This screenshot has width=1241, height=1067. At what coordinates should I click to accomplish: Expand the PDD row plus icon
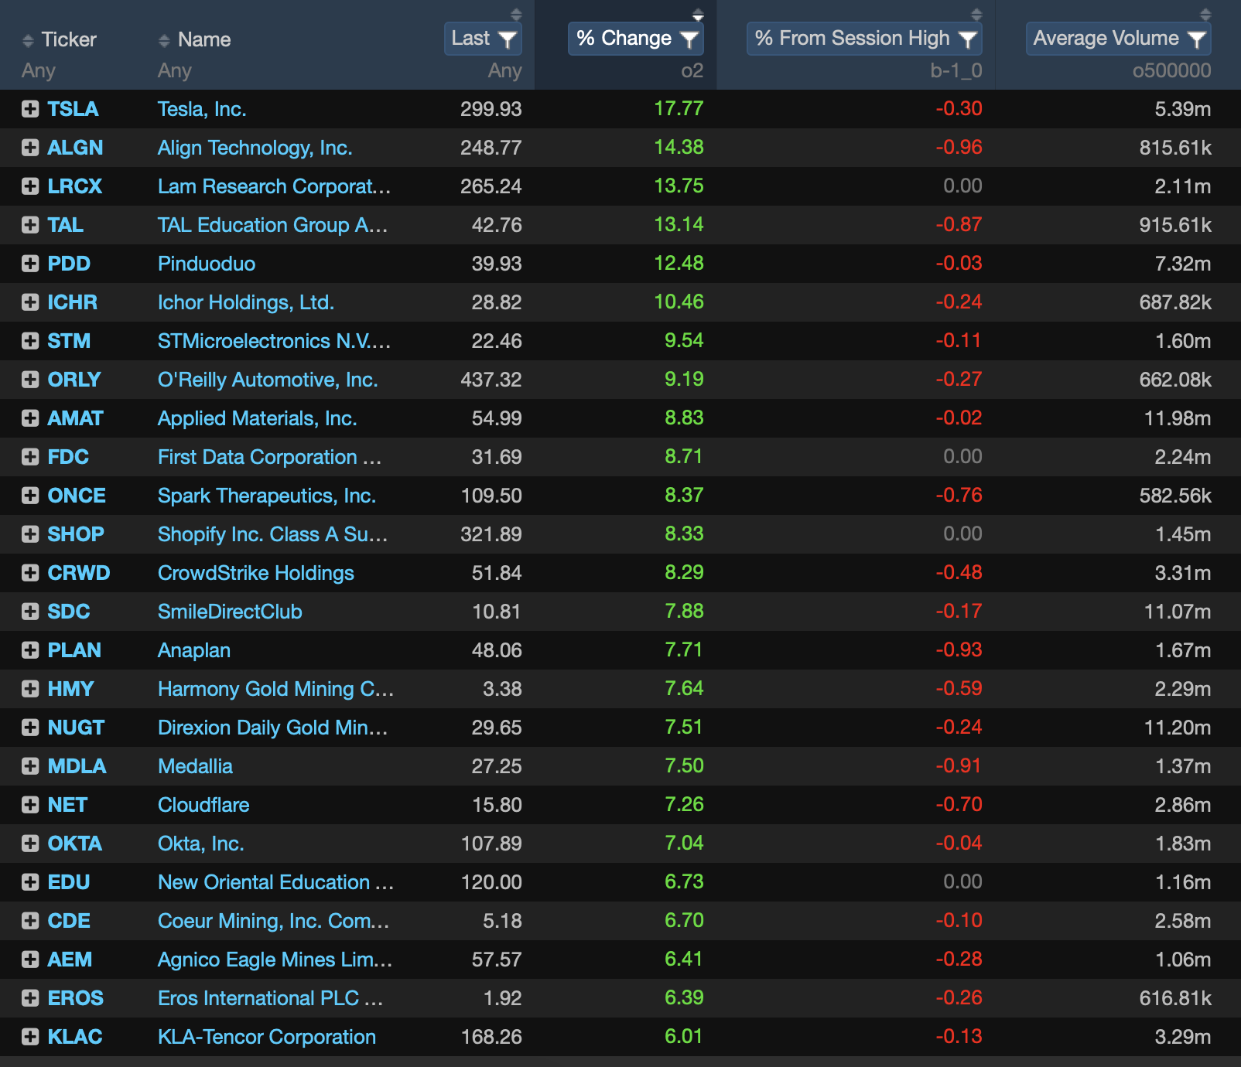point(30,264)
